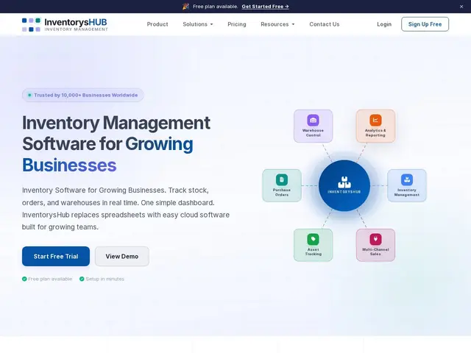Click the View Demo button

click(x=122, y=257)
